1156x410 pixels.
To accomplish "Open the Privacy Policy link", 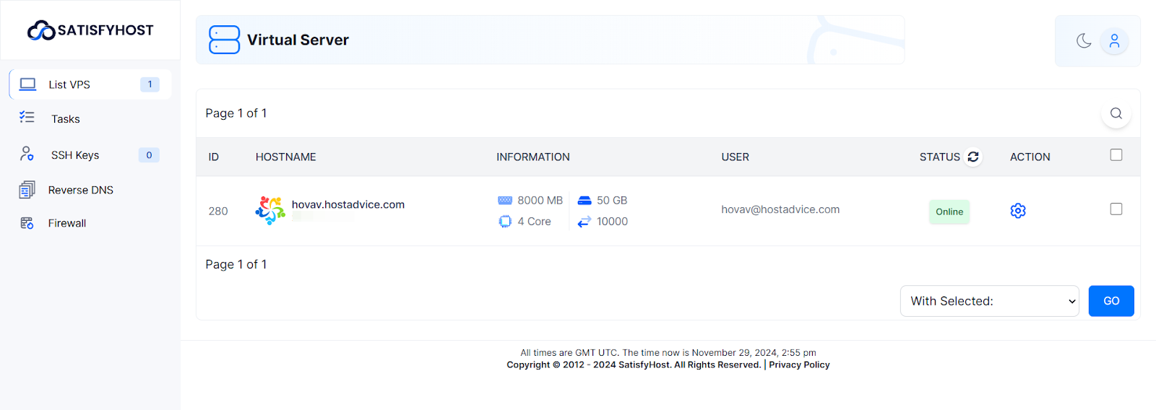I will click(799, 365).
